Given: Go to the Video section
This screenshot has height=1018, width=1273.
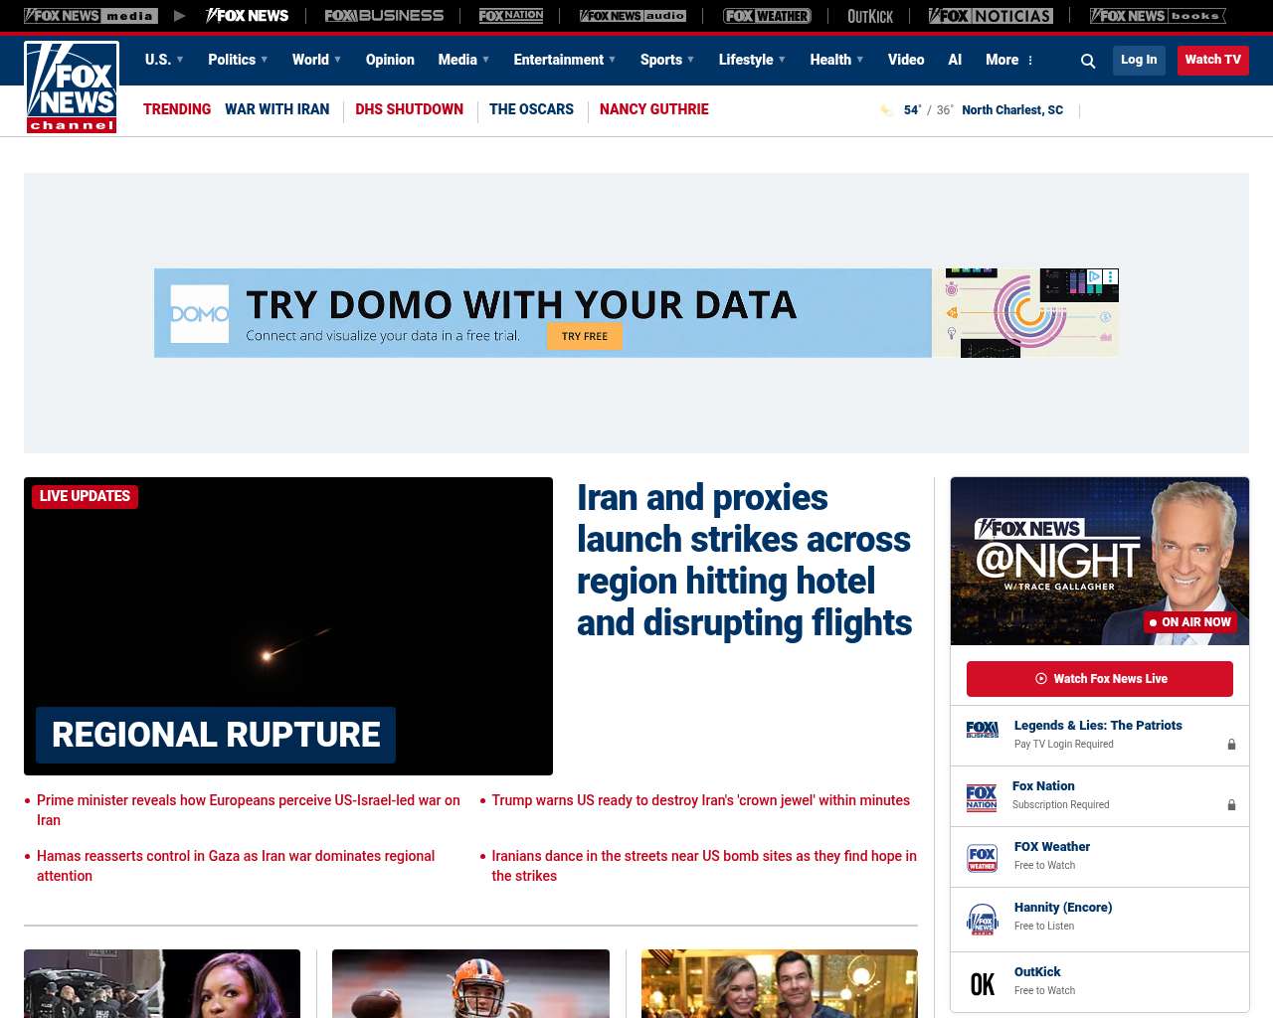Looking at the screenshot, I should tap(906, 60).
